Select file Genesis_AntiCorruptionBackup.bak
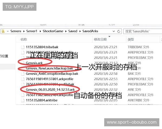The width and height of the screenshot is (162, 129). pos(52,74)
